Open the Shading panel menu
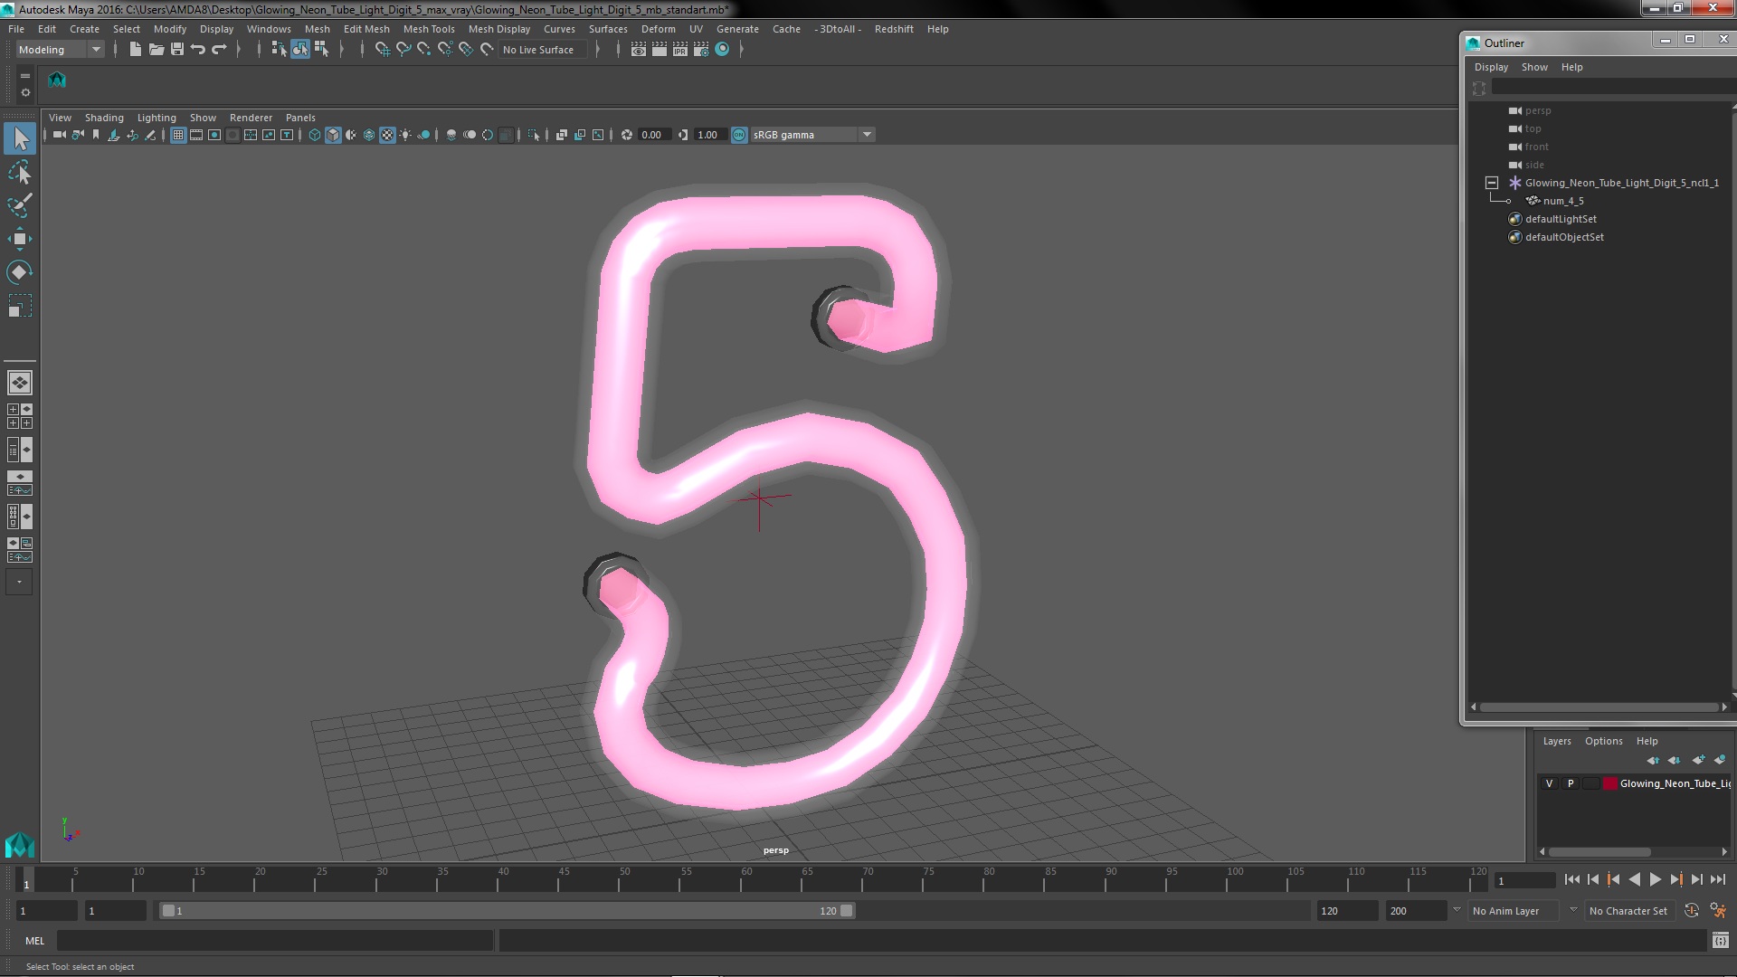The height and width of the screenshot is (977, 1737). pos(104,118)
